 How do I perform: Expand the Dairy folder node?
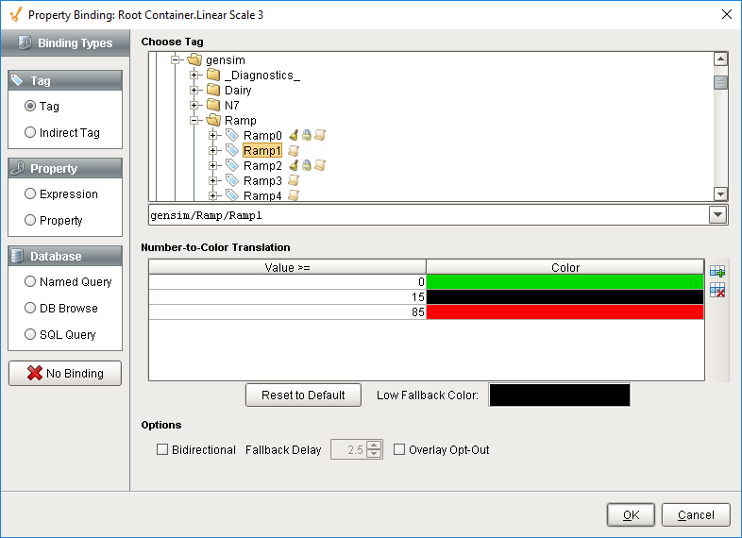point(194,90)
